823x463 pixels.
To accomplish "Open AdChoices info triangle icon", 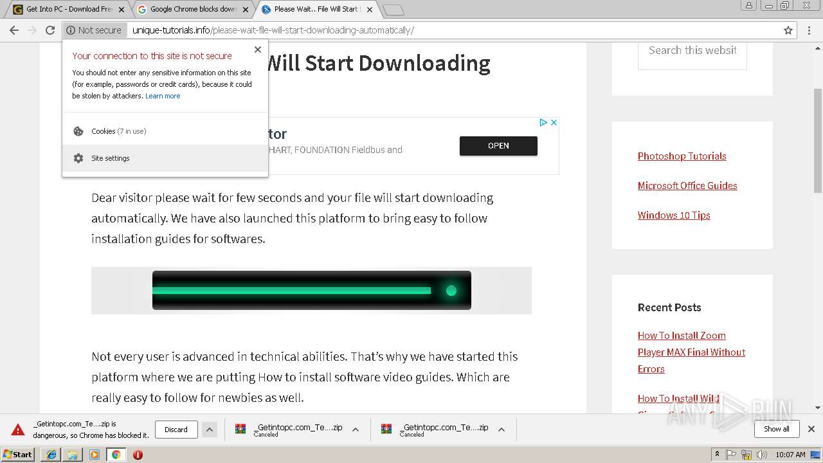I will [x=543, y=122].
